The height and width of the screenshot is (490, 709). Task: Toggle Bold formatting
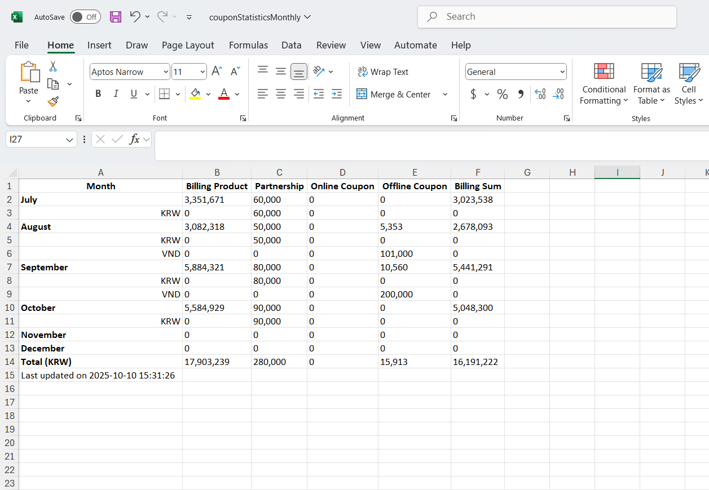tap(98, 94)
